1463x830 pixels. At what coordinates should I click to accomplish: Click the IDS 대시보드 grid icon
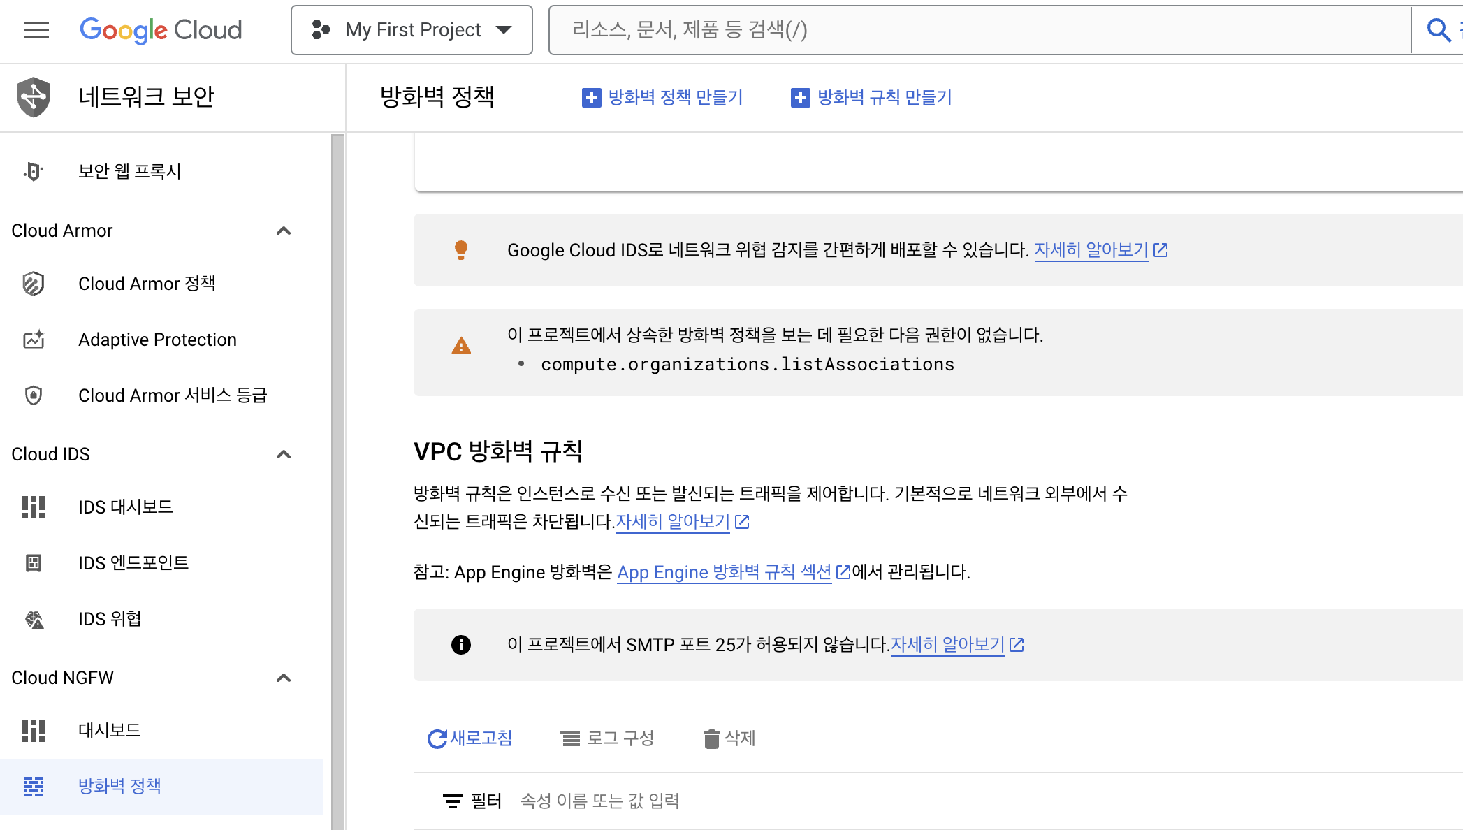pyautogui.click(x=34, y=507)
